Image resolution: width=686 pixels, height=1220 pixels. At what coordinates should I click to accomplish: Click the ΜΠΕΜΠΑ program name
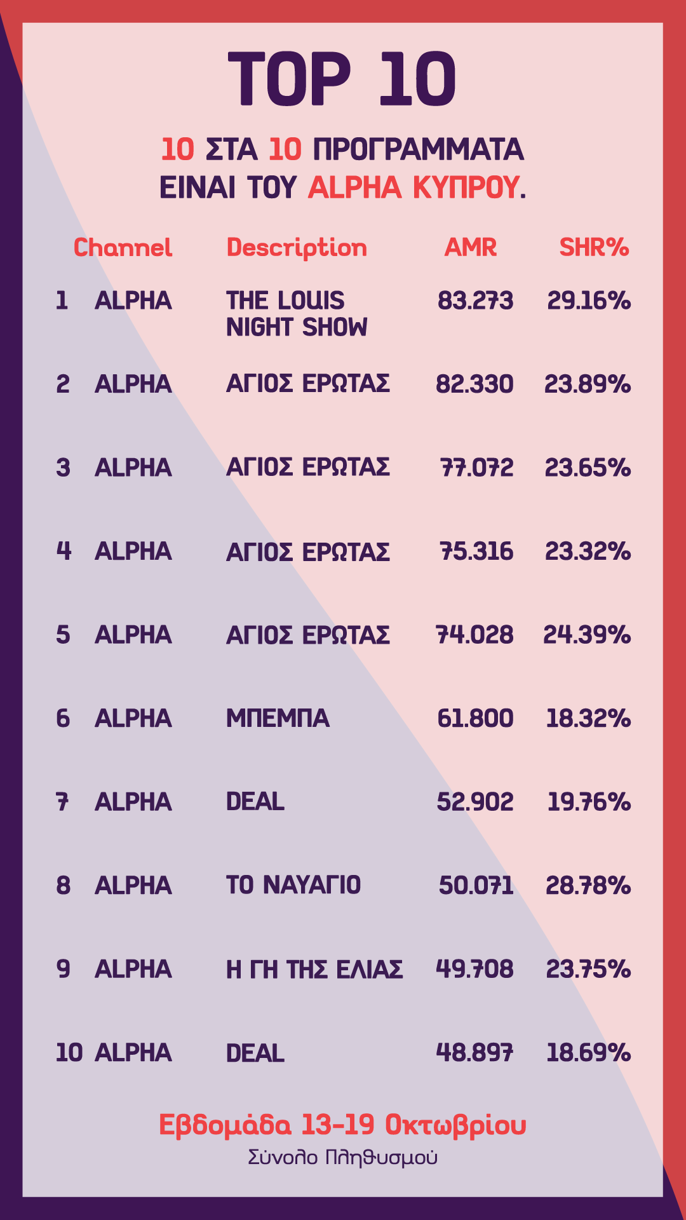[278, 719]
